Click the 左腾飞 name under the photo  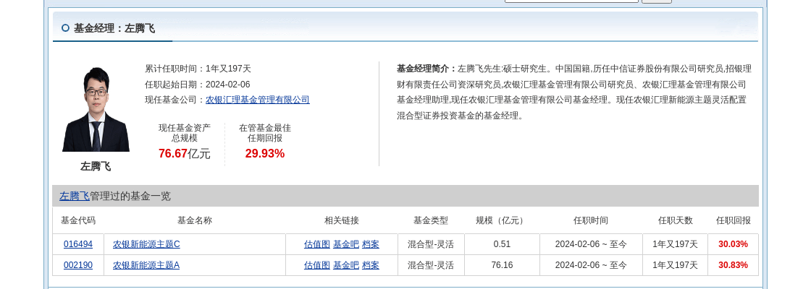[96, 166]
